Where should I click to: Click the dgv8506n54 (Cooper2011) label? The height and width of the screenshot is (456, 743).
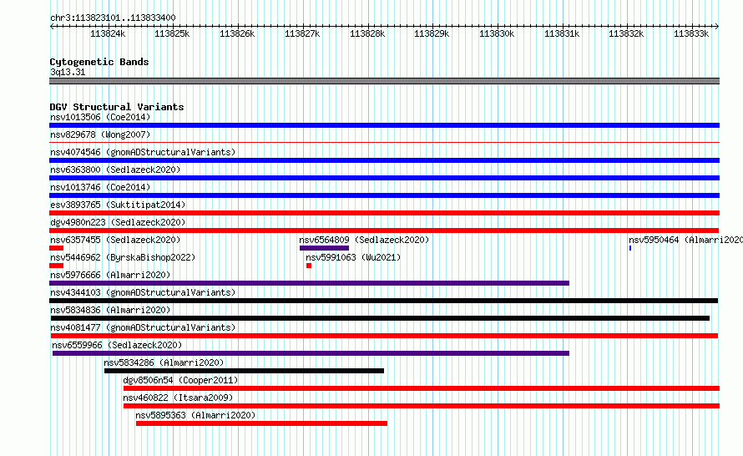[x=180, y=380]
